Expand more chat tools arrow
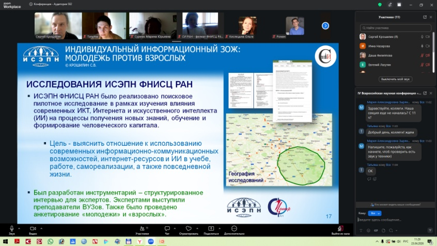The height and width of the screenshot is (246, 437). click(x=396, y=230)
